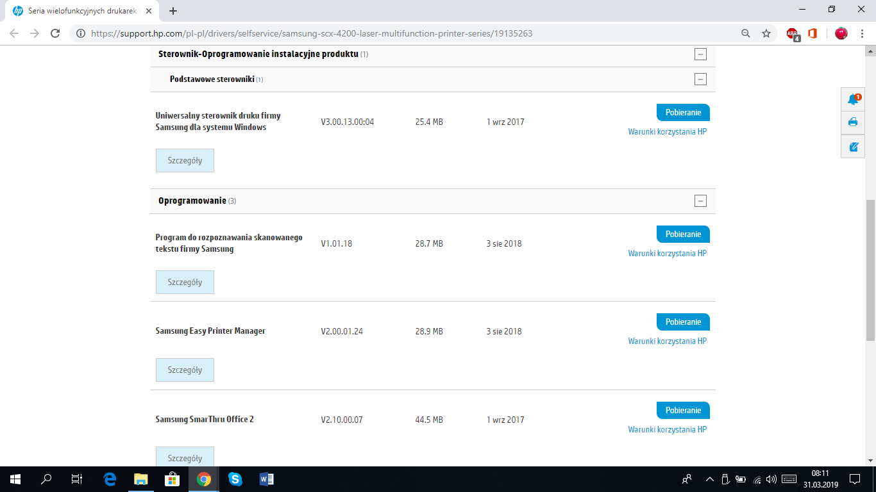Click version V3.00.13.00:04 text
The height and width of the screenshot is (492, 876).
click(348, 122)
